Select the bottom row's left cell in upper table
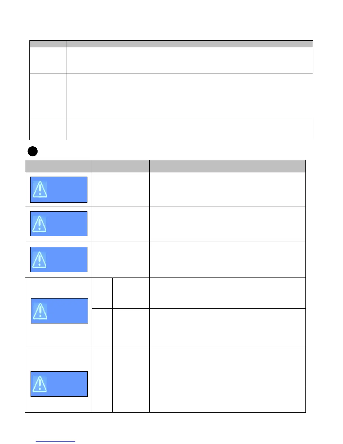The image size is (343, 444). click(x=48, y=129)
